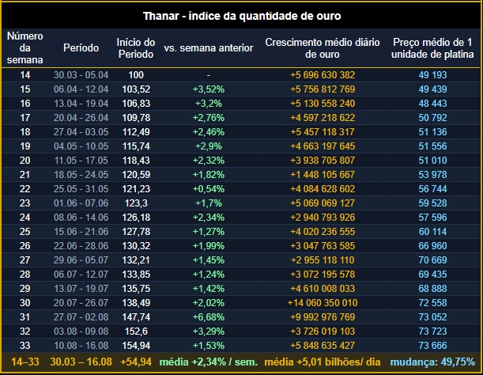Viewport: 483px width, 375px height.
Task: Click the 'Número da semana' column header
Action: click(x=25, y=47)
